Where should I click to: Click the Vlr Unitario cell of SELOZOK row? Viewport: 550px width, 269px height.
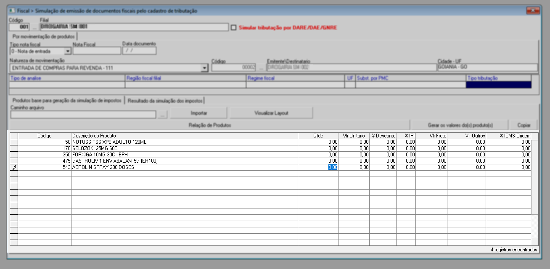[x=354, y=148]
